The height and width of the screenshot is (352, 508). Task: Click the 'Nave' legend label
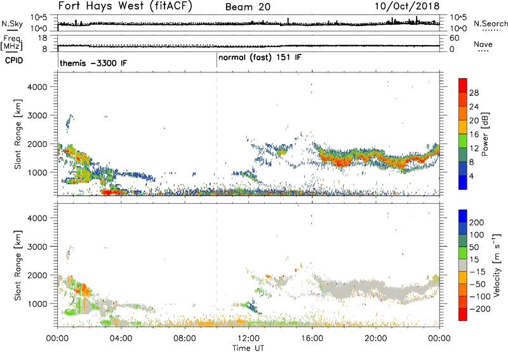[483, 44]
